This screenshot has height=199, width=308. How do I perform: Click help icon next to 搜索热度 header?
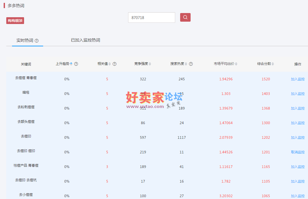click(x=191, y=64)
